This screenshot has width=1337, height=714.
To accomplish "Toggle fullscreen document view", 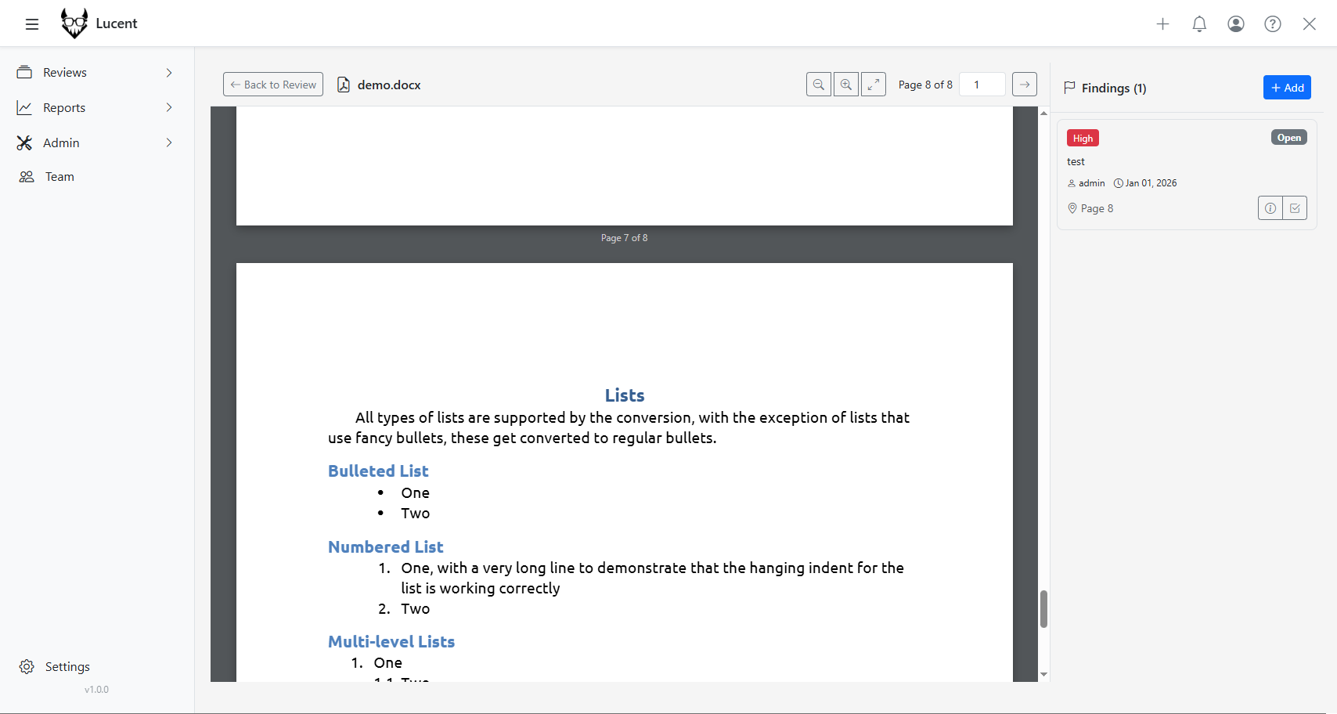I will [x=874, y=85].
